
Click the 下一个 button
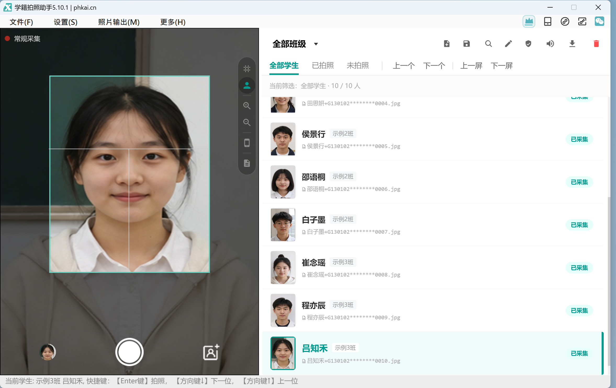click(434, 66)
